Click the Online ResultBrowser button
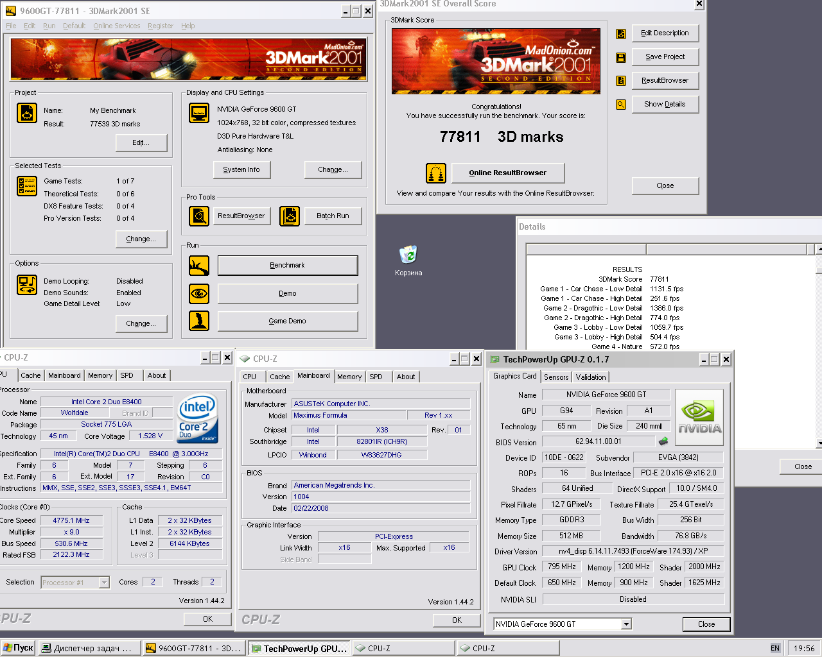Viewport: 822px width, 657px height. pos(508,173)
